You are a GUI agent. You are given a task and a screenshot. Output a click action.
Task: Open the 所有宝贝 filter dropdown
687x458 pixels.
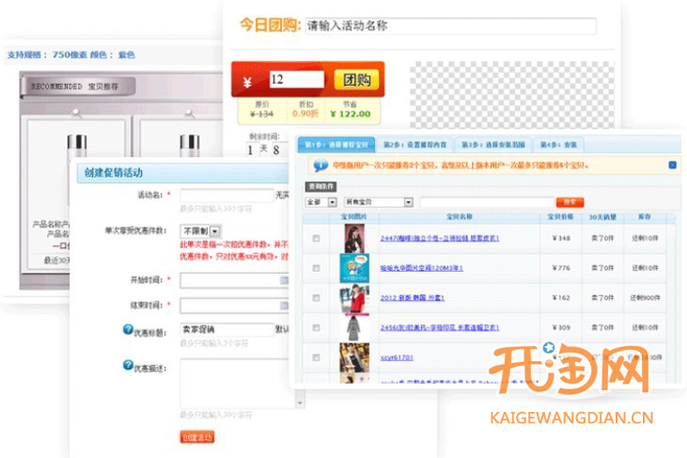tap(379, 202)
